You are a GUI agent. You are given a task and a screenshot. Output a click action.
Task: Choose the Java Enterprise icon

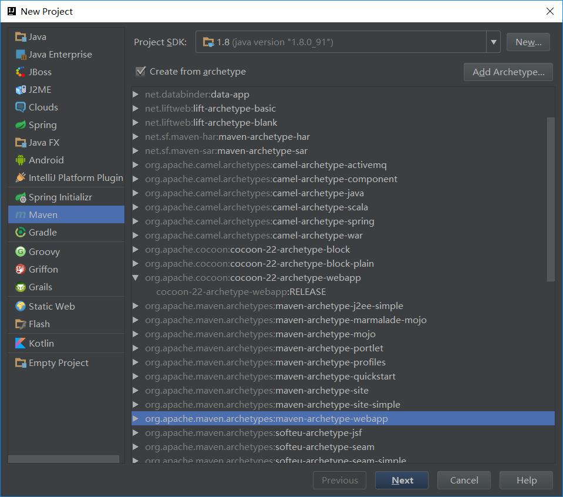pyautogui.click(x=21, y=54)
